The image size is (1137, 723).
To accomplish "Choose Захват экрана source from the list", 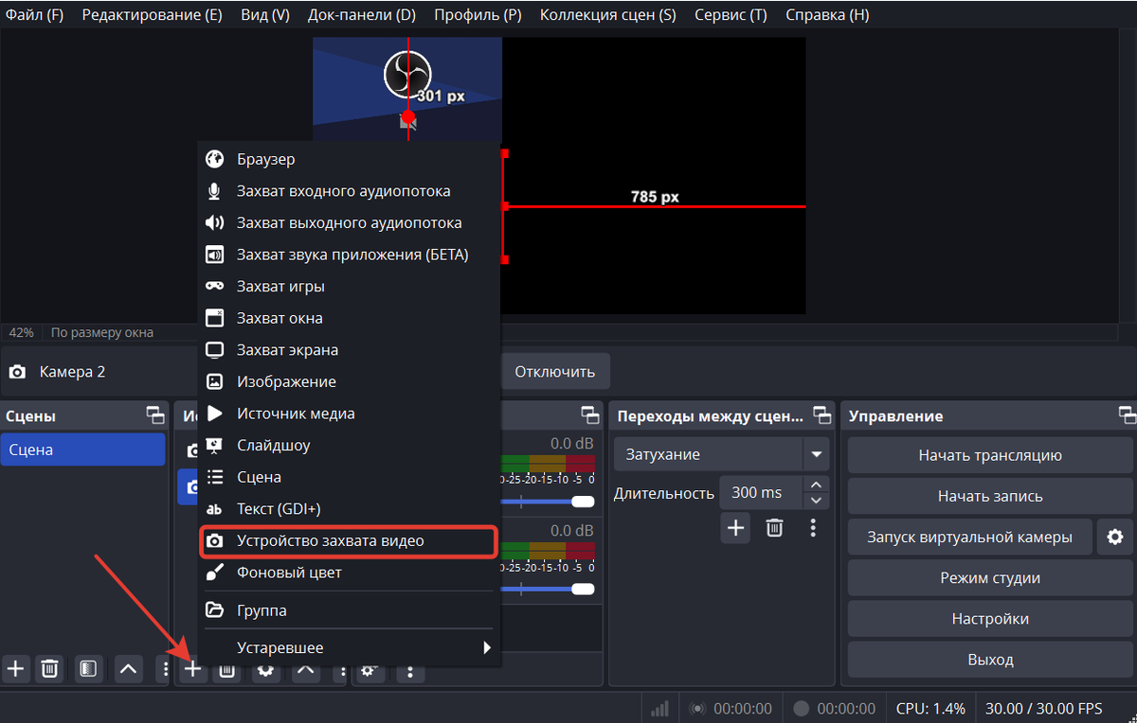I will pyautogui.click(x=287, y=350).
